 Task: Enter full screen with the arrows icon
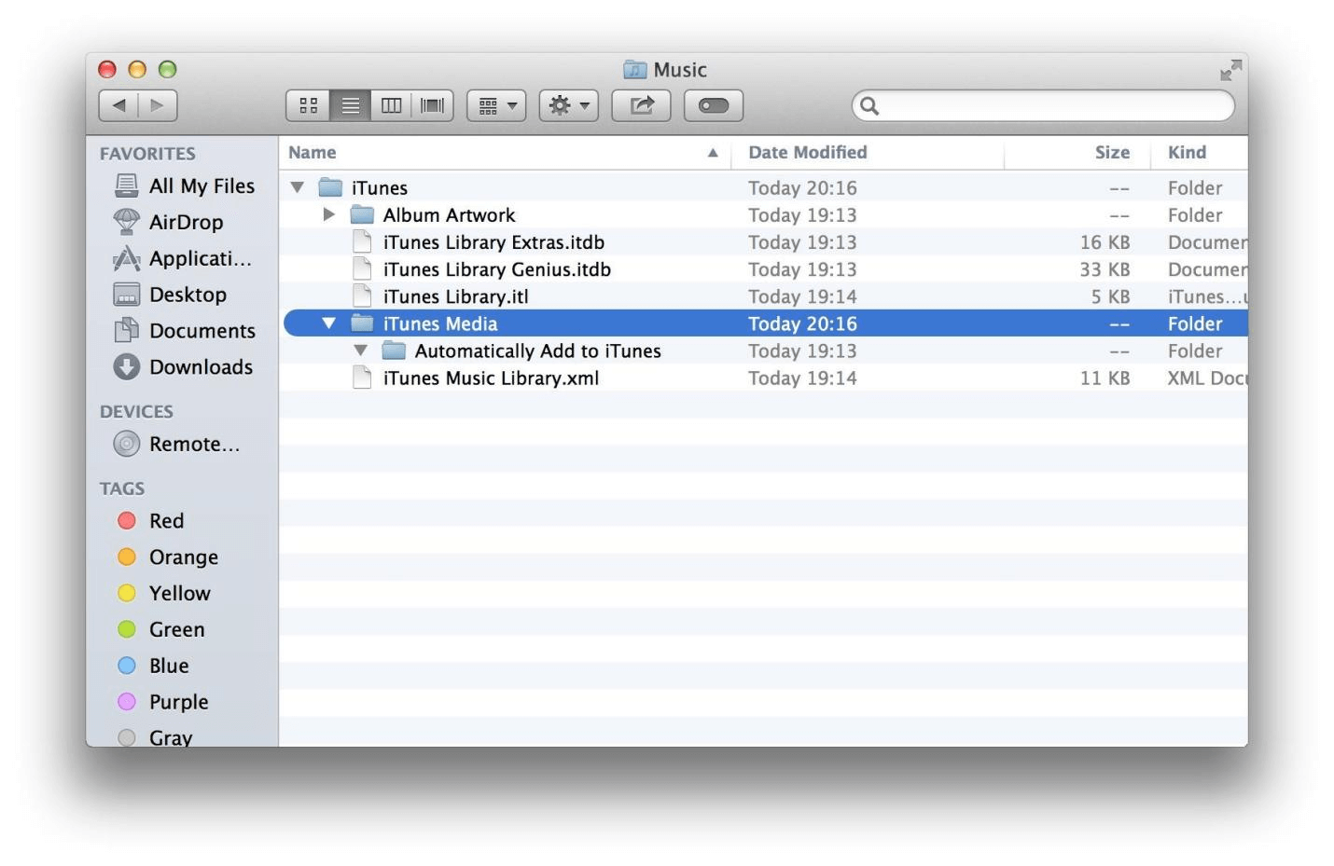tap(1230, 70)
